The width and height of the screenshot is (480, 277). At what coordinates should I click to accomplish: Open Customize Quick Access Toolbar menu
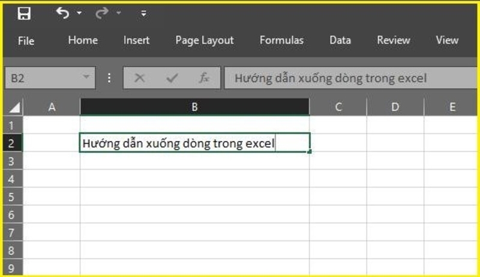click(143, 13)
